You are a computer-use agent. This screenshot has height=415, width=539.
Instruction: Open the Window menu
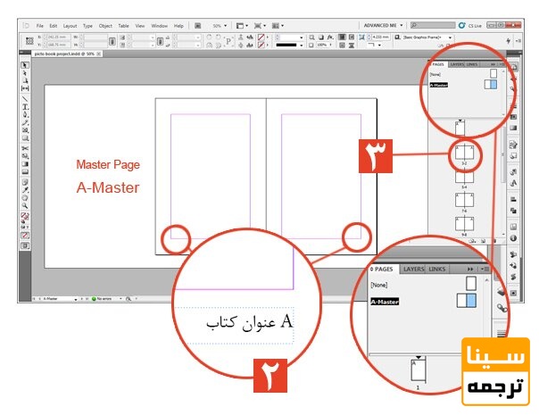tap(159, 26)
